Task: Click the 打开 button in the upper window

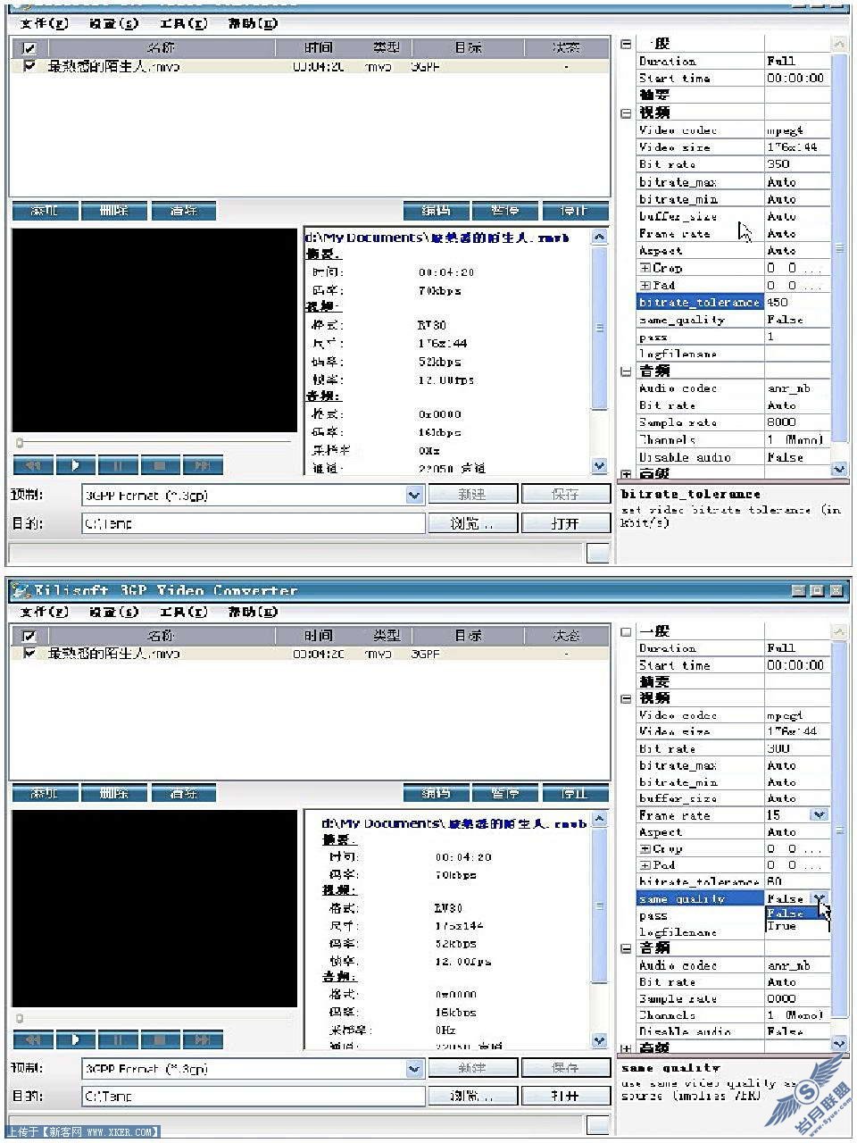Action: click(565, 523)
